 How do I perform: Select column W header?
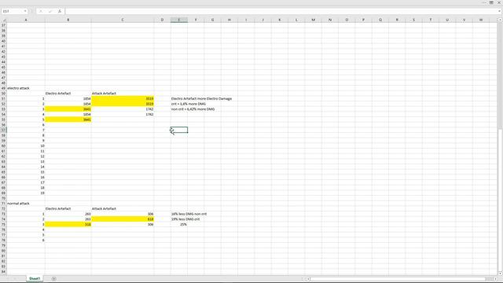coord(480,20)
